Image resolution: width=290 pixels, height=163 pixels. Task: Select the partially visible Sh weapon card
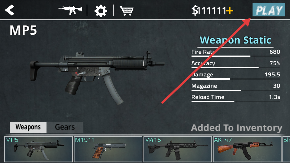point(286,149)
